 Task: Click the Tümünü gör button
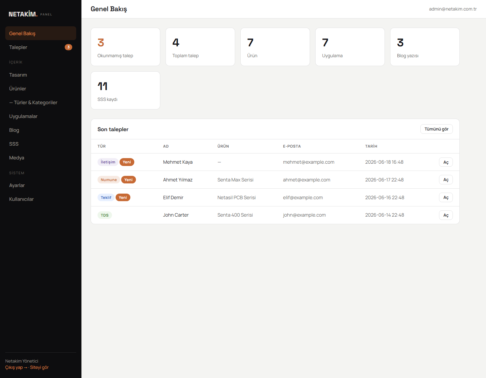436,129
